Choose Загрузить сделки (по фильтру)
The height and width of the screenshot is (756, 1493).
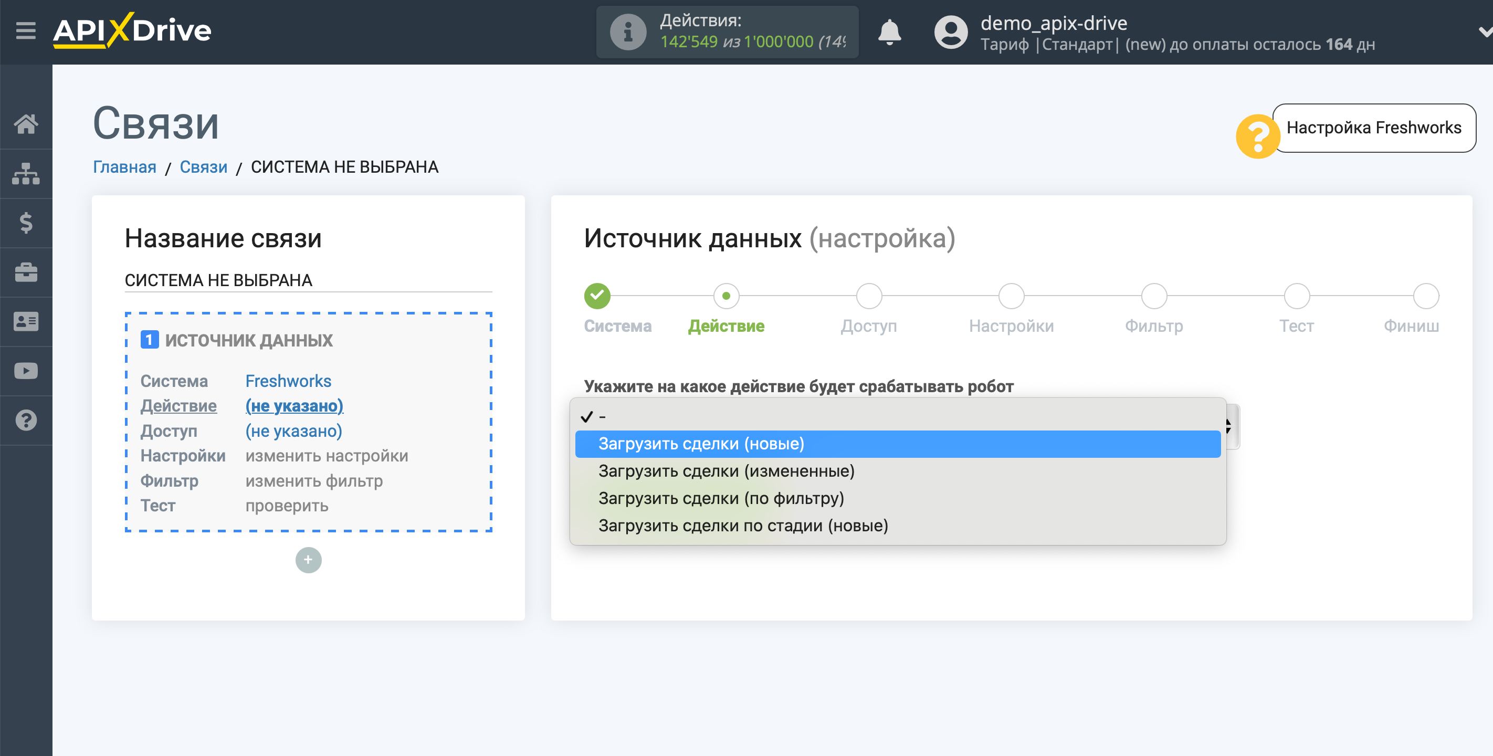click(x=898, y=499)
